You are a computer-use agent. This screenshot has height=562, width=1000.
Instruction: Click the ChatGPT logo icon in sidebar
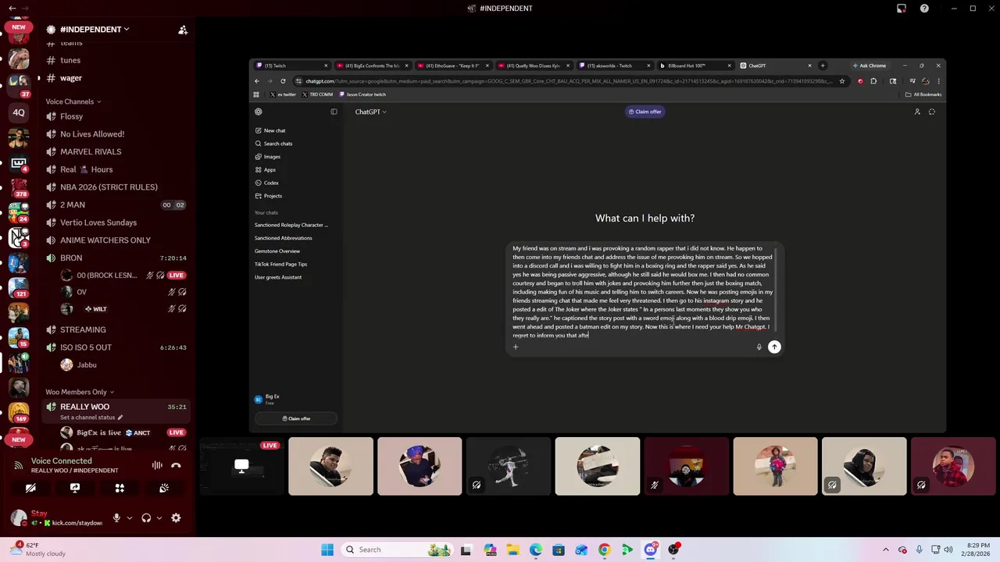[x=259, y=112]
